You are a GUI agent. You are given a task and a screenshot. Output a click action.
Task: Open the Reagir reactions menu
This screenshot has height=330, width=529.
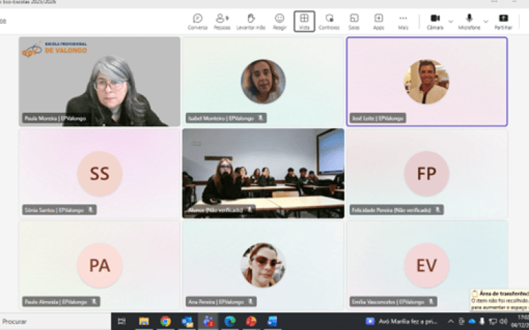[279, 22]
